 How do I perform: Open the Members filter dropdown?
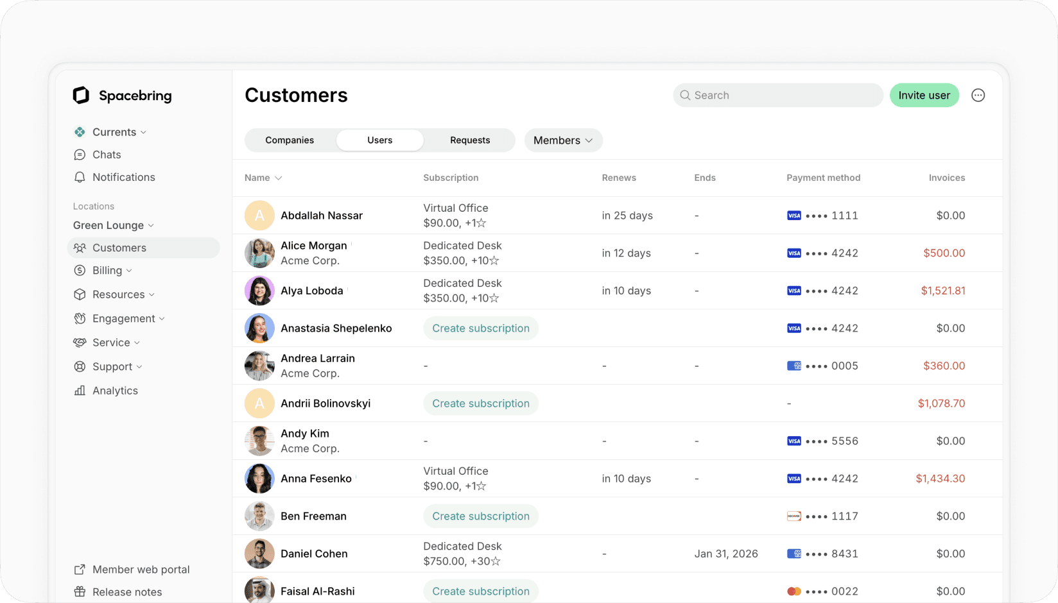coord(563,140)
